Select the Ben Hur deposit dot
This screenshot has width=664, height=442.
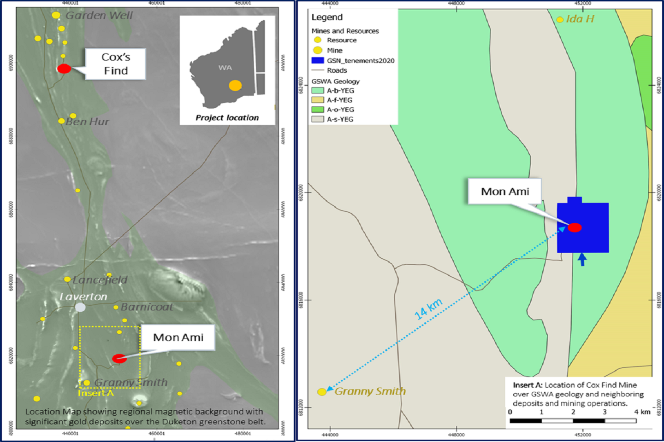click(61, 121)
